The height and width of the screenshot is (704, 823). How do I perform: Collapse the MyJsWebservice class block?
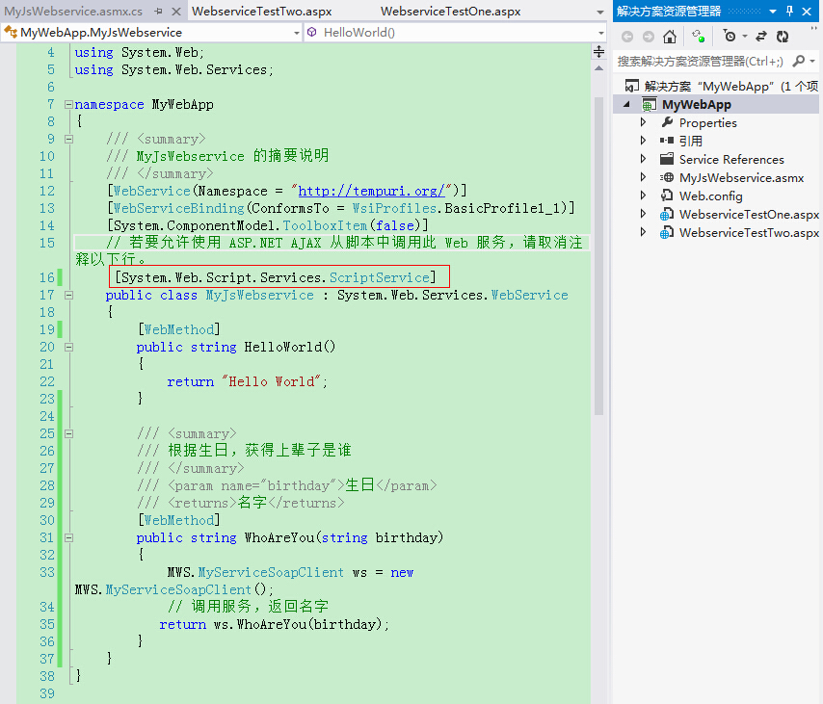click(x=68, y=296)
